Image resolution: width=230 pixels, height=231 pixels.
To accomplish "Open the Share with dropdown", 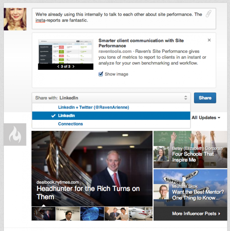I will [x=111, y=98].
